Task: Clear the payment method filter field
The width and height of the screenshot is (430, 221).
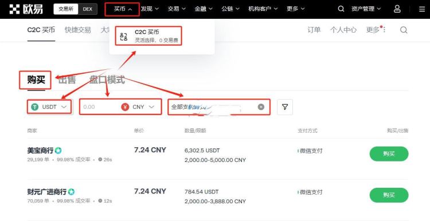Action: click(261, 107)
